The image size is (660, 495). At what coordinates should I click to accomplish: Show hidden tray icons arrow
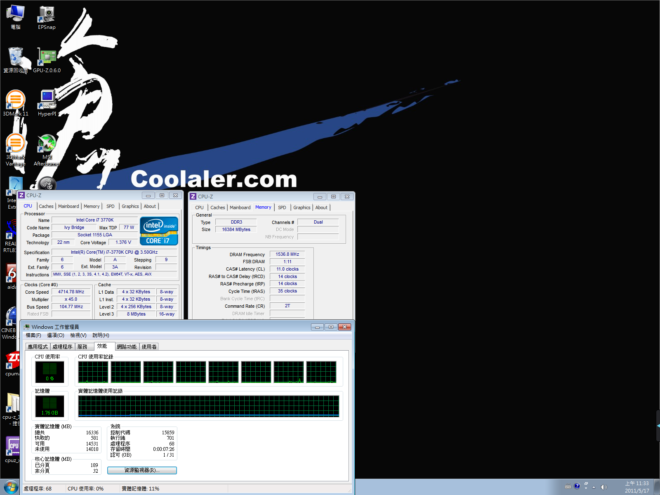(x=594, y=487)
